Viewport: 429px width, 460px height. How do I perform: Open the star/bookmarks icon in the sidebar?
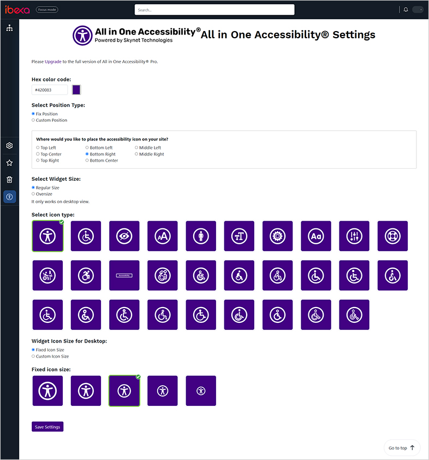point(9,162)
